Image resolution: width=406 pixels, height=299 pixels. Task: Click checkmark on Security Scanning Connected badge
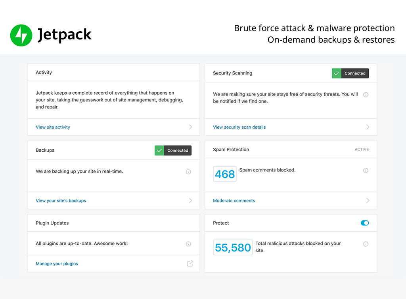click(x=337, y=73)
